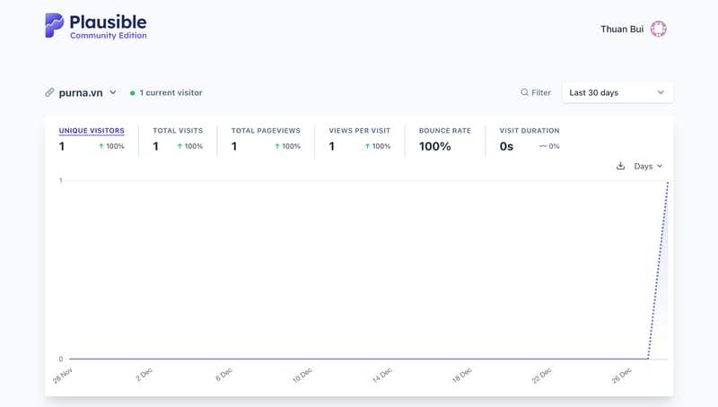The image size is (718, 407).
Task: Select the Total Pageviews metric
Action: [x=265, y=131]
